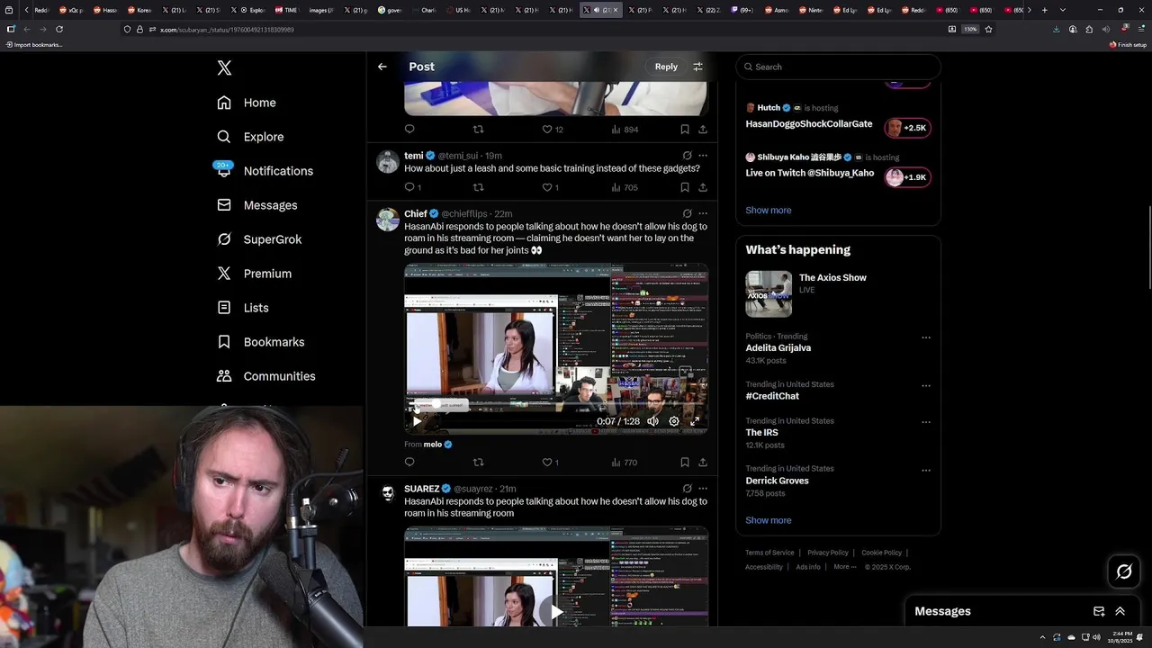The width and height of the screenshot is (1152, 648).
Task: Open more options for Derrick Groves trend
Action: pos(926,469)
